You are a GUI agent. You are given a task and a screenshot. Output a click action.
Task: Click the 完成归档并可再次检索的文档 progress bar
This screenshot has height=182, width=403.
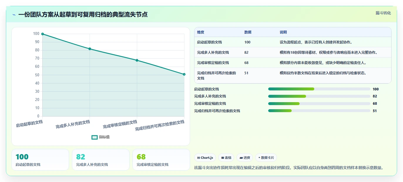[319, 111]
